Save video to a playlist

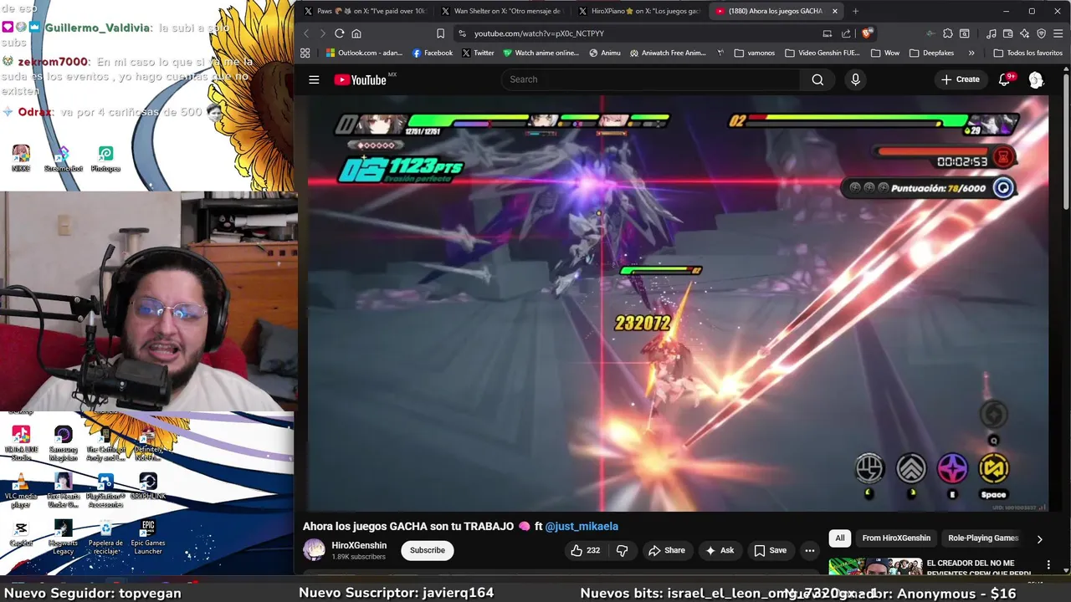[770, 550]
